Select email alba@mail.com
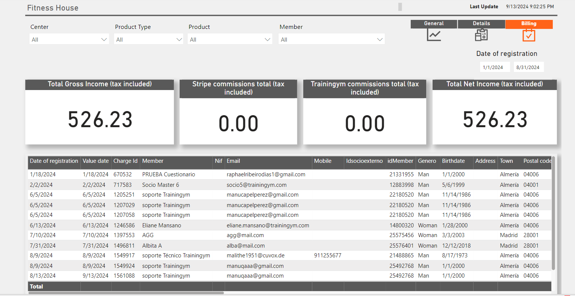 coord(246,246)
